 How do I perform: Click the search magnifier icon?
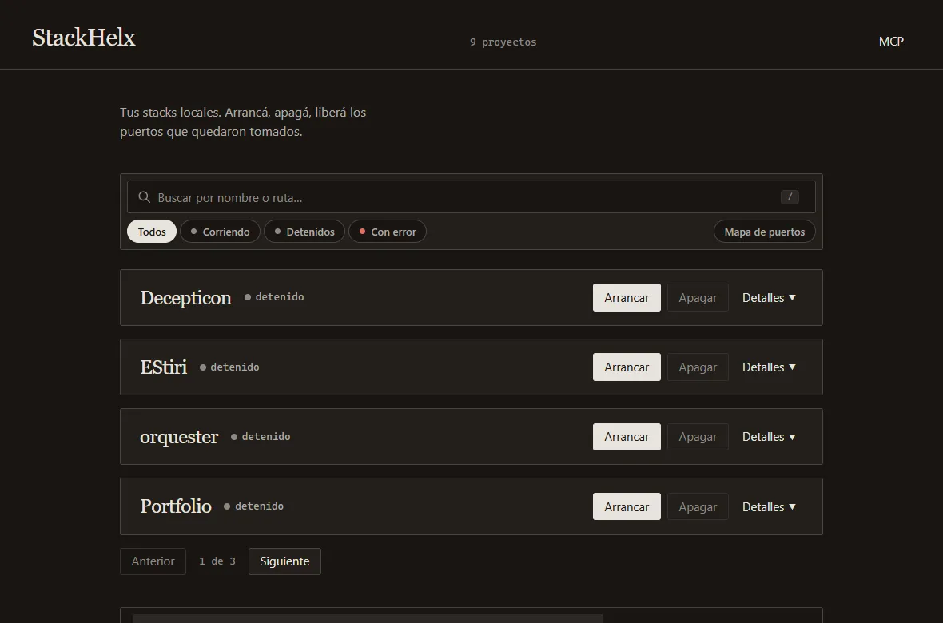click(x=145, y=197)
